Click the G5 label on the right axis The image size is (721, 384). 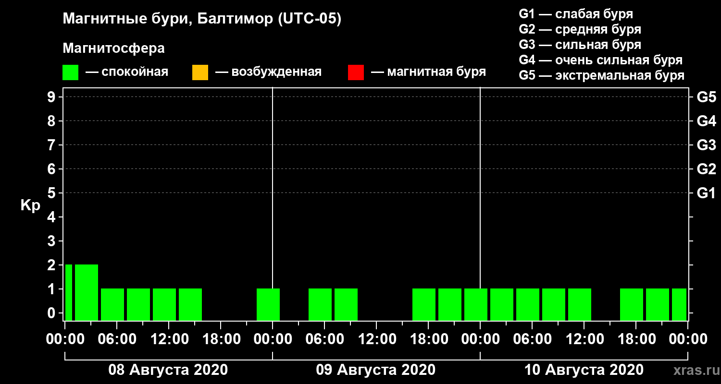(x=706, y=97)
